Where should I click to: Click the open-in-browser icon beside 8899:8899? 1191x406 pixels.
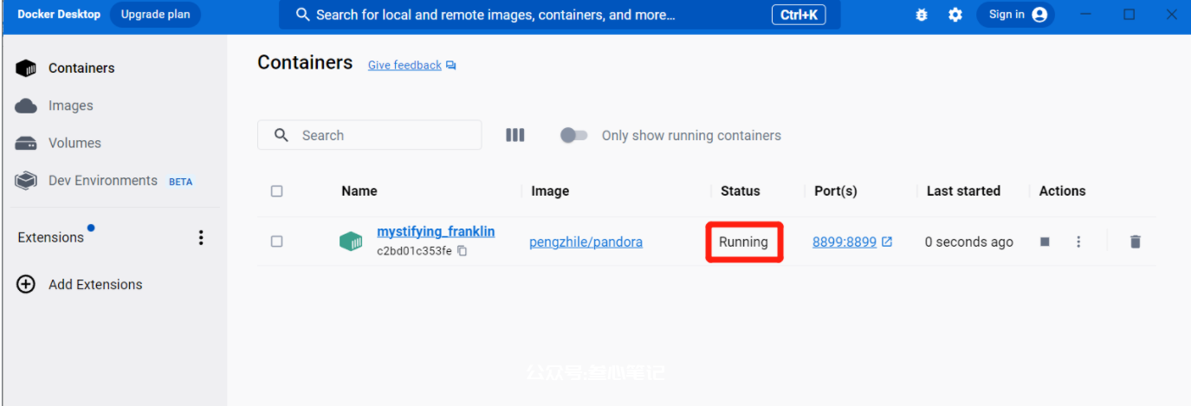pyautogui.click(x=887, y=242)
